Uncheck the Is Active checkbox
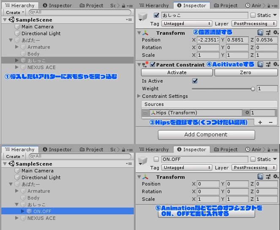The image size is (280, 230). point(195,81)
